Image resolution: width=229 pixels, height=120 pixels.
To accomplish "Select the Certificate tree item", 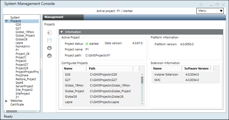I will point(17,104).
